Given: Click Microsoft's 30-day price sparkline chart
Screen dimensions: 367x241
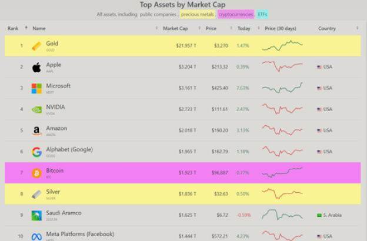Looking at the screenshot, I should point(282,88).
